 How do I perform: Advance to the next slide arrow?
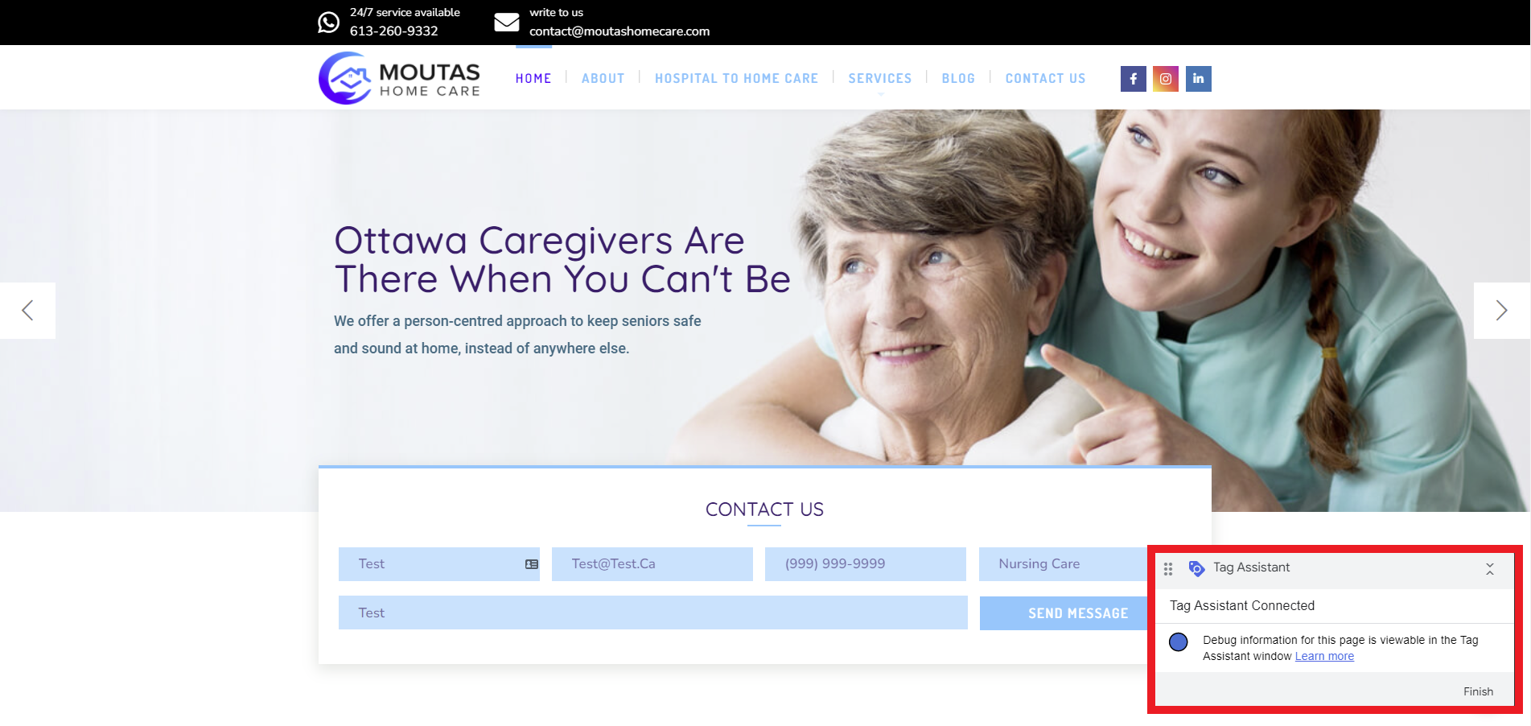point(1501,311)
